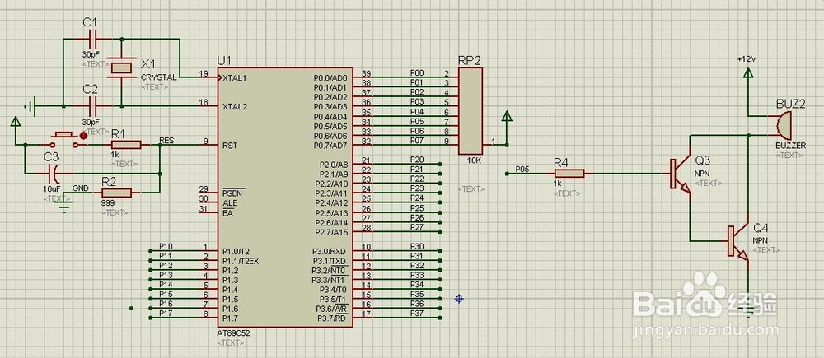Click the P00 net label
The width and height of the screenshot is (824, 358).
coord(417,73)
